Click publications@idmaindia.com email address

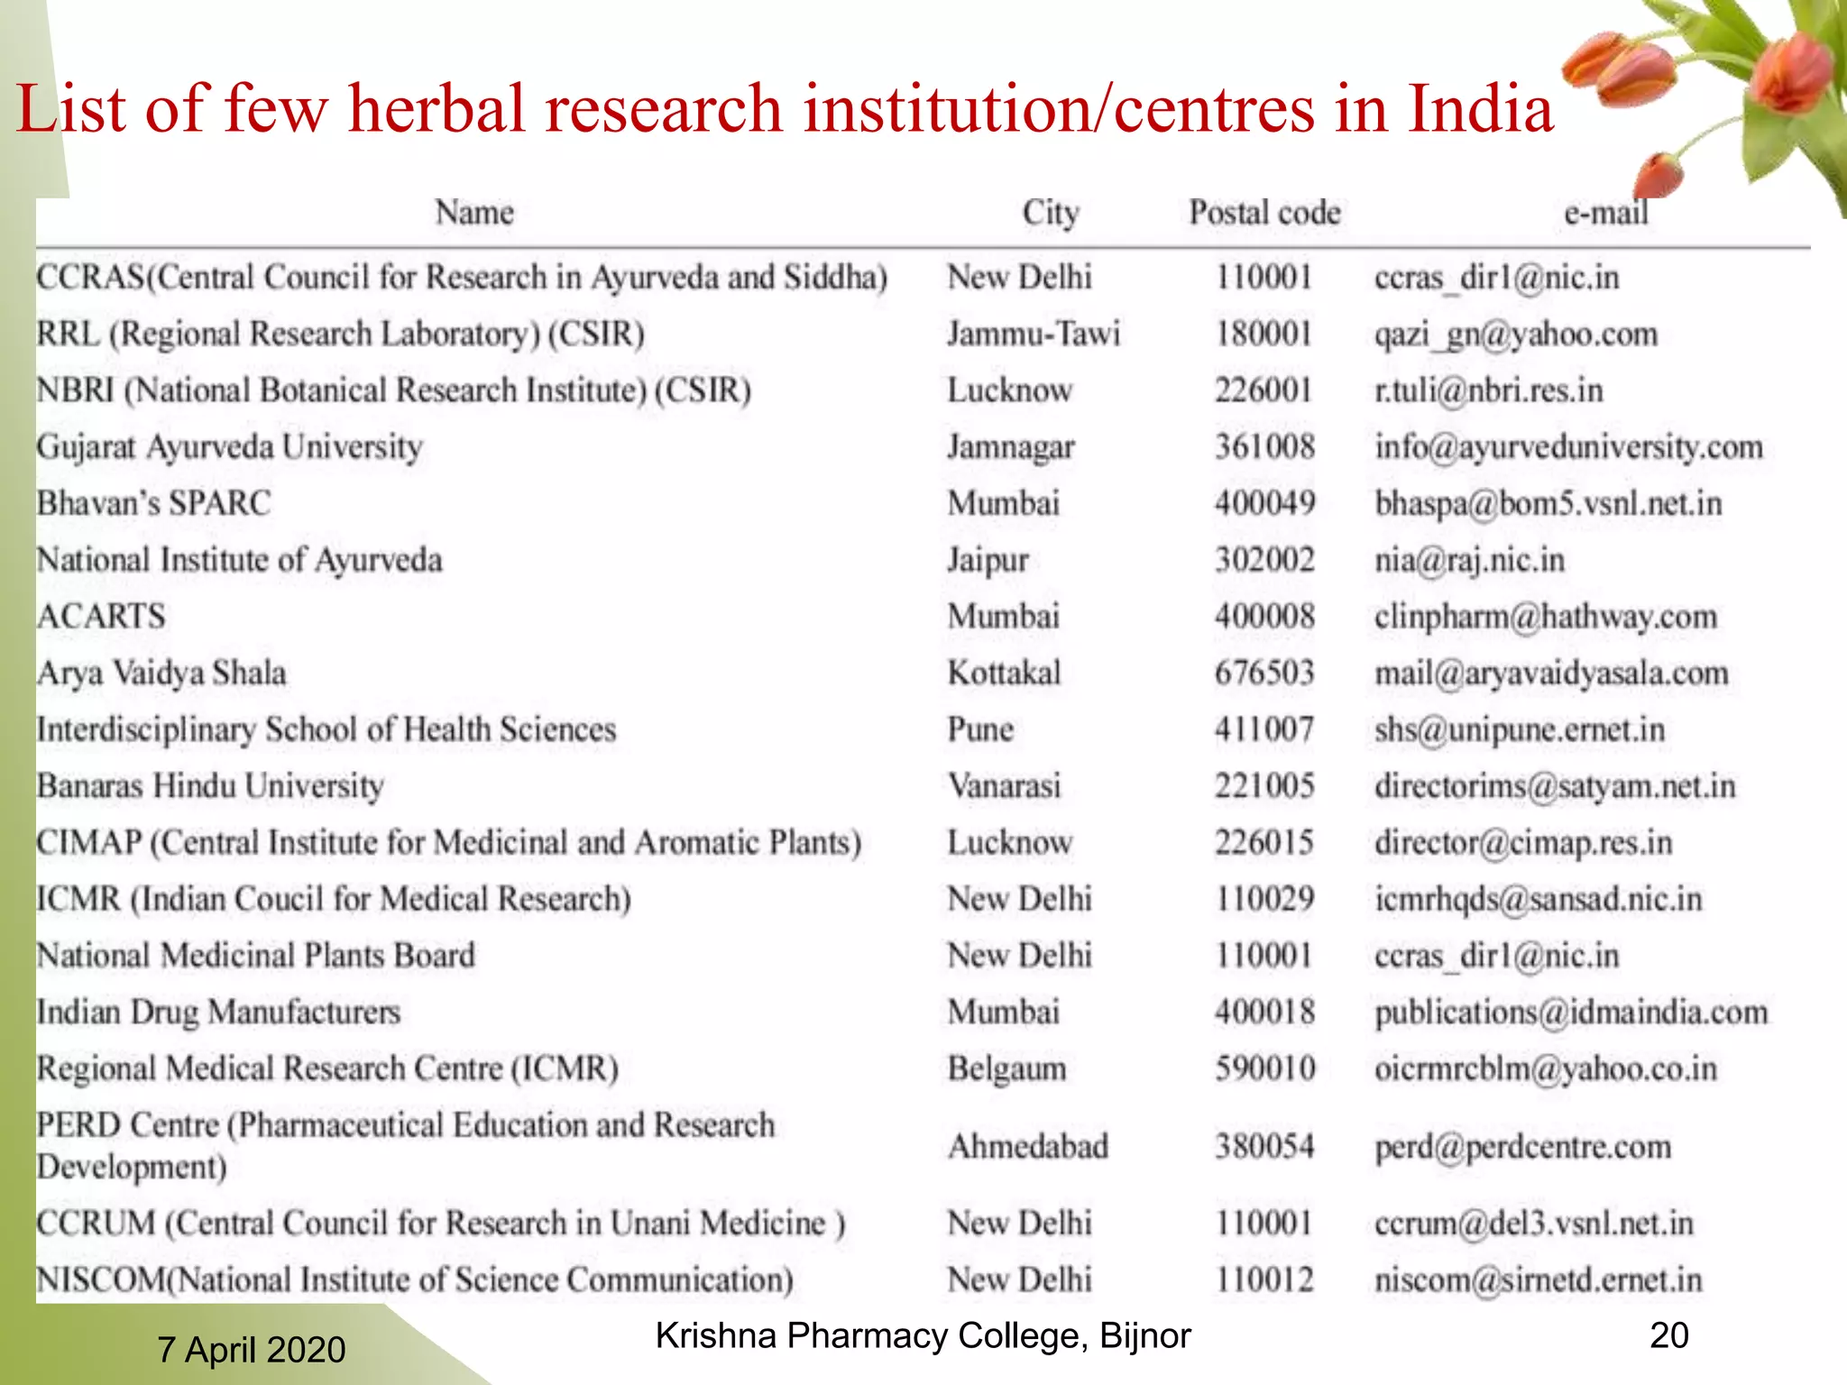coord(1571,1013)
